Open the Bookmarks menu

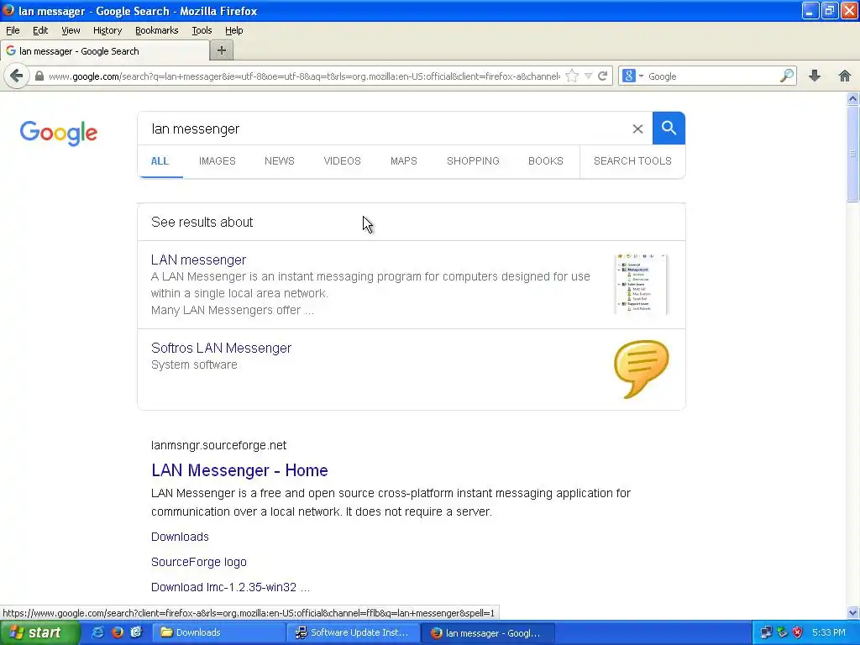click(x=157, y=30)
